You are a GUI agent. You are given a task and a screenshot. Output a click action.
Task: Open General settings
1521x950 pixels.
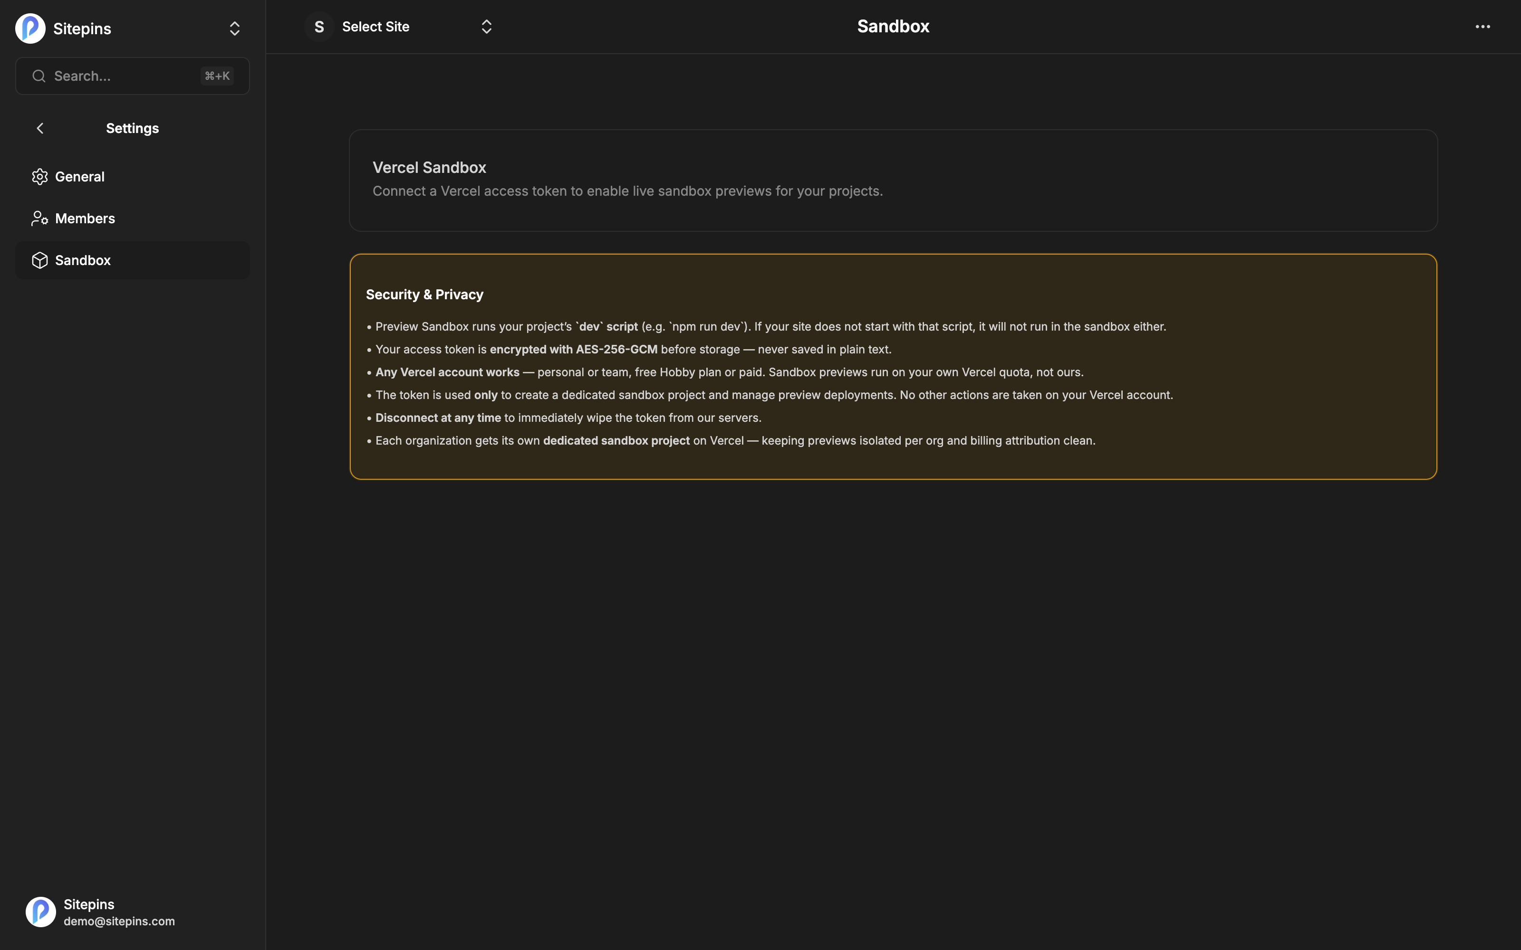133,177
